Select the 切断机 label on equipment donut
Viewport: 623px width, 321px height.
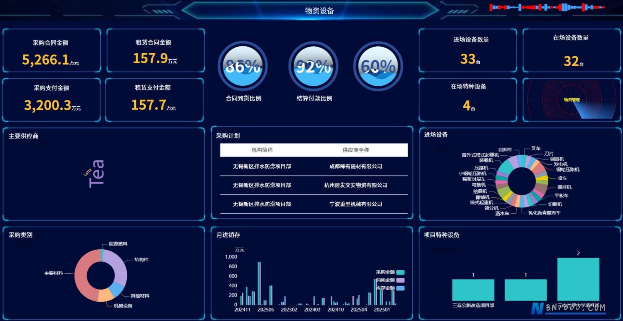point(555,204)
